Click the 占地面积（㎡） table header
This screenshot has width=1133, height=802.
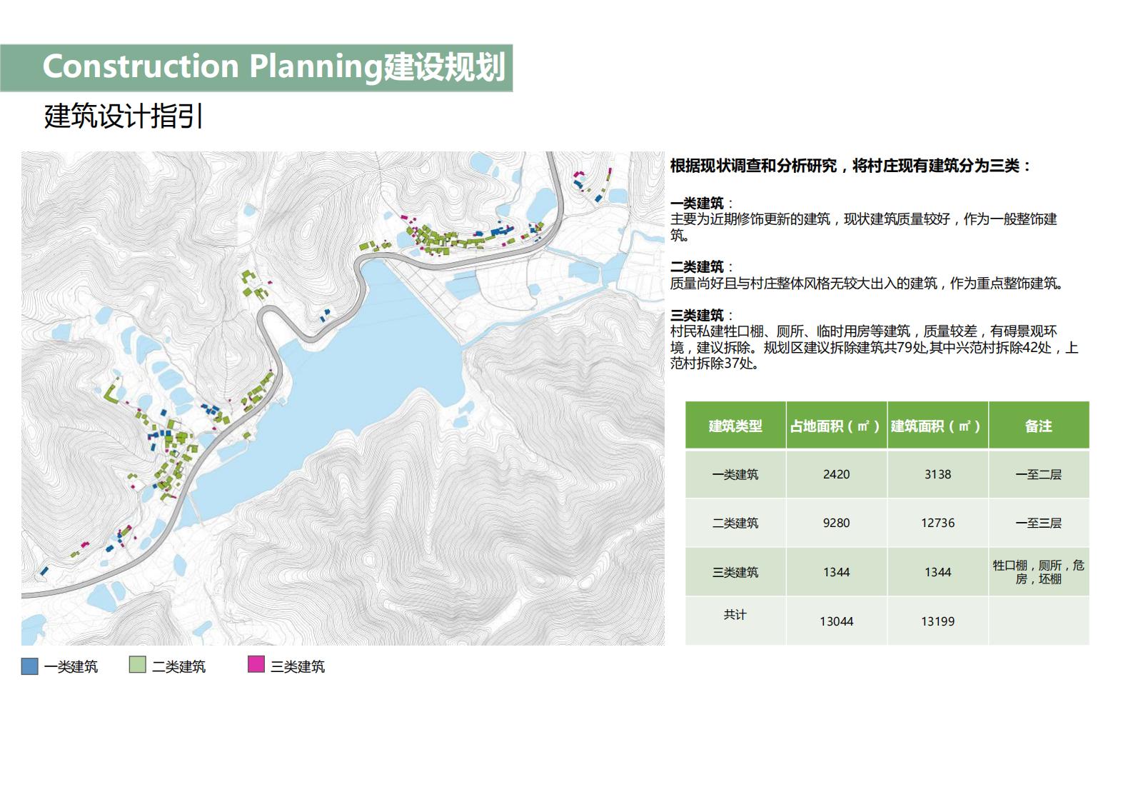[836, 426]
